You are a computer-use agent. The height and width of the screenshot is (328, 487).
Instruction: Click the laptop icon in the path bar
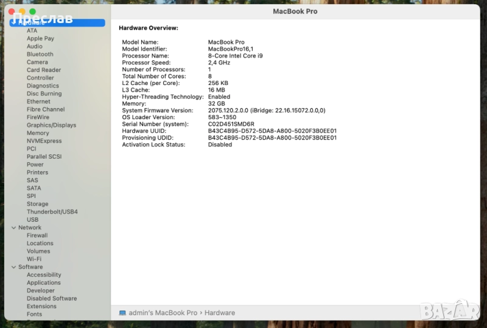122,313
